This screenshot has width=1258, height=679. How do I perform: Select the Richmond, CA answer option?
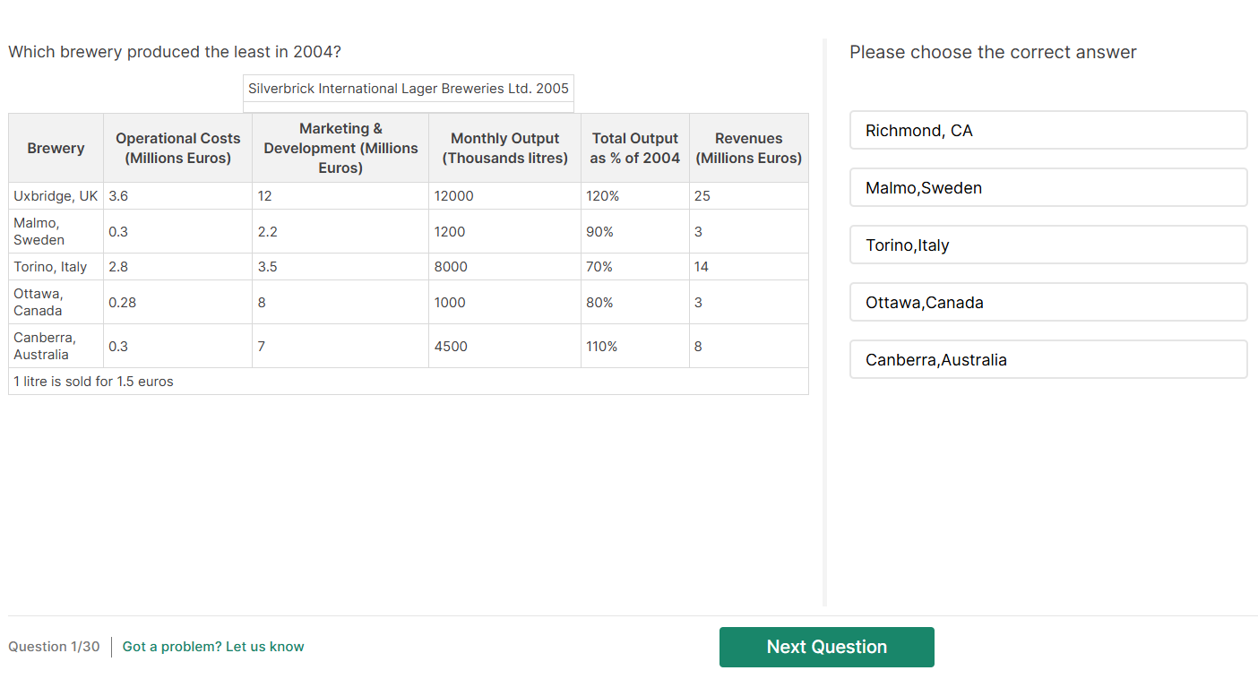click(x=1047, y=131)
